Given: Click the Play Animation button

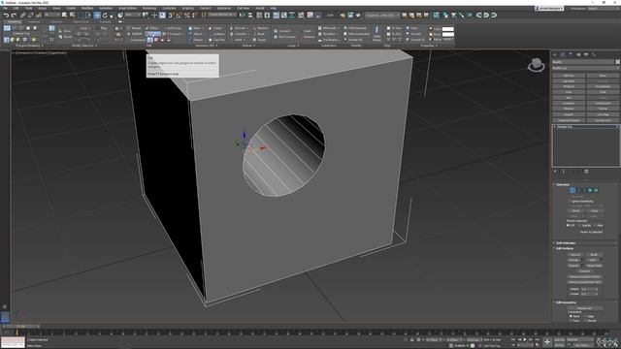Looking at the screenshot, I should click(525, 339).
